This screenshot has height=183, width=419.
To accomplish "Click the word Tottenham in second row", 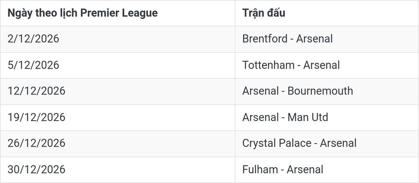I will (268, 65).
